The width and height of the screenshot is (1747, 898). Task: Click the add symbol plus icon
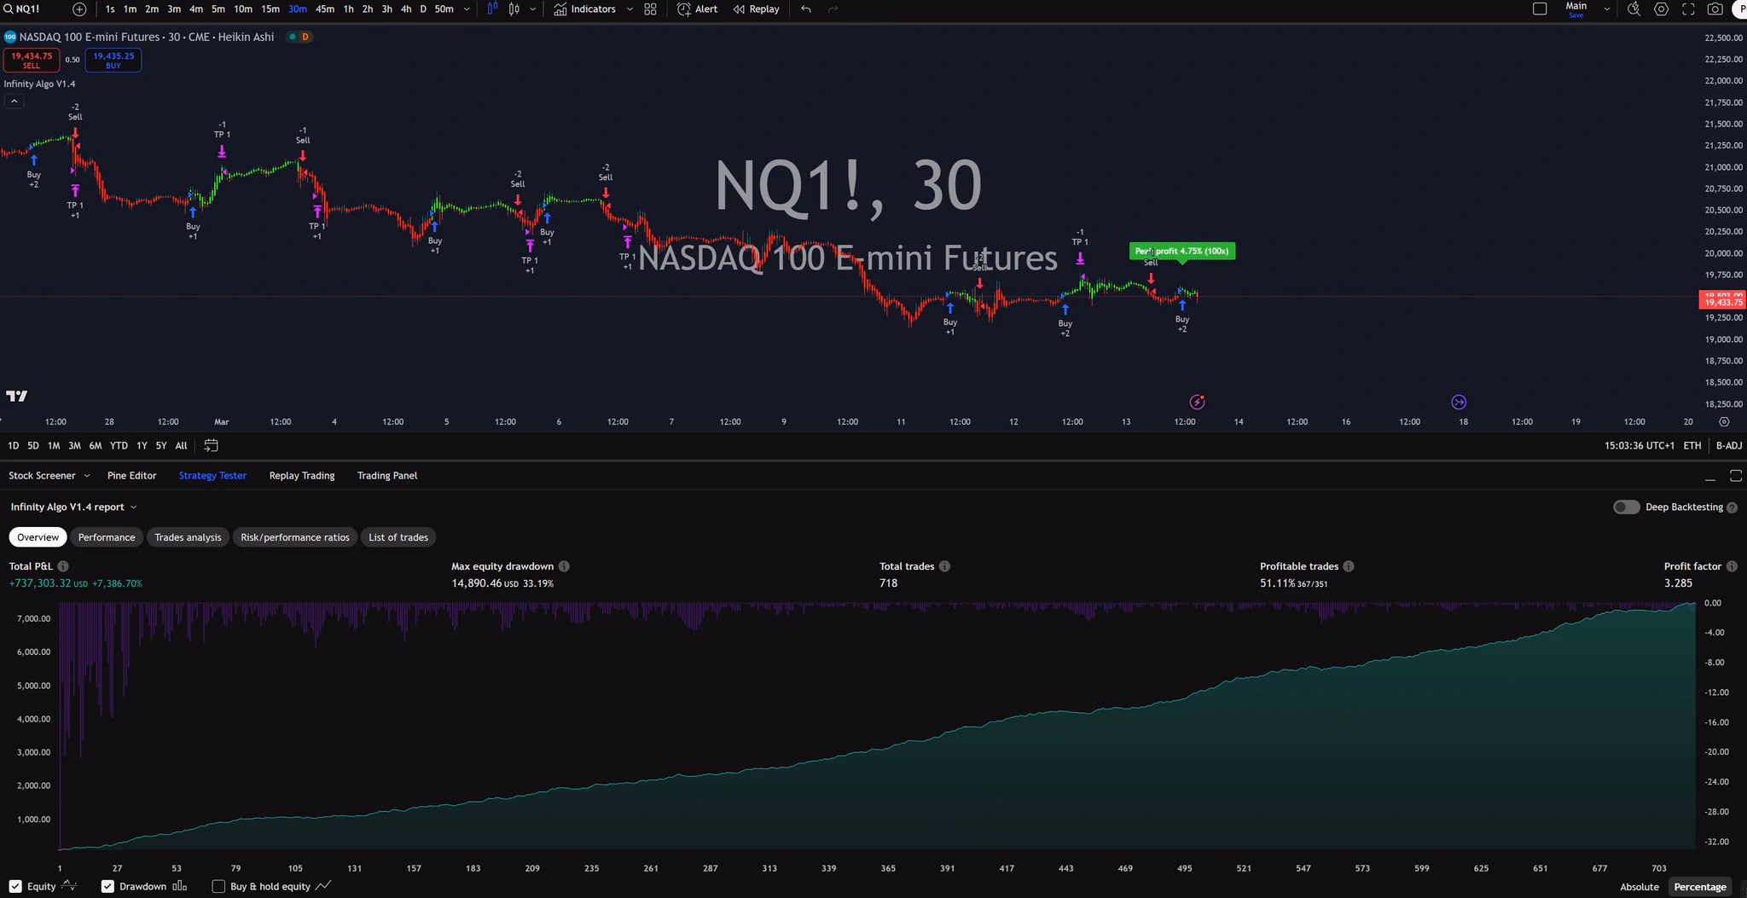click(x=79, y=9)
